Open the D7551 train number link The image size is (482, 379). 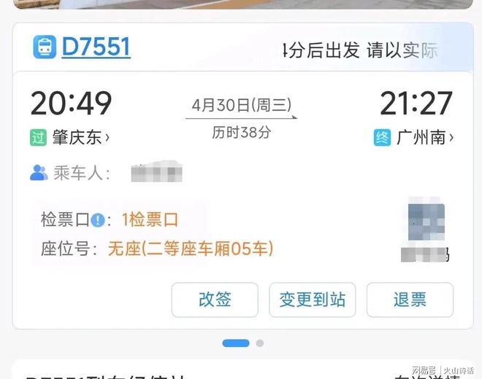pyautogui.click(x=96, y=47)
